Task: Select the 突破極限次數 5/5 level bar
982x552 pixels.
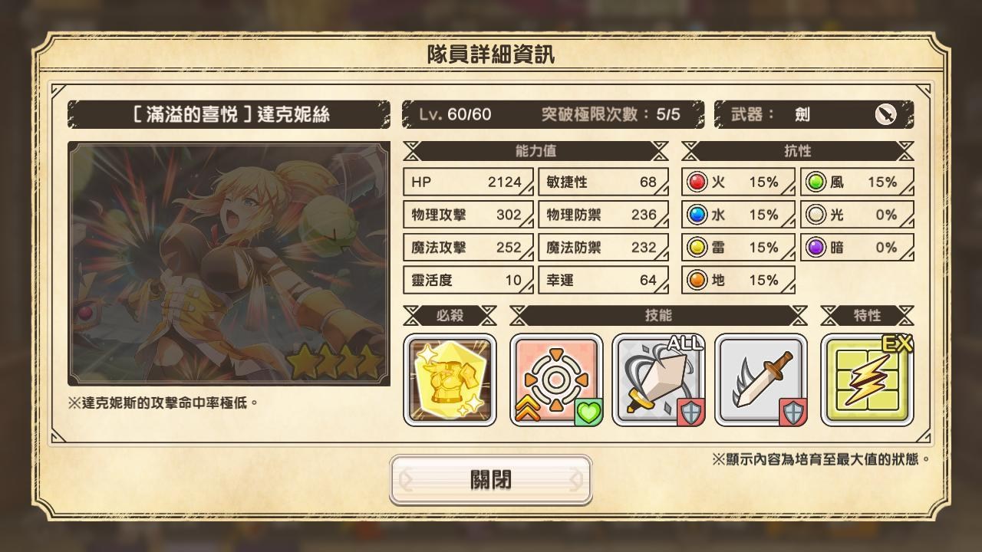Action: (x=553, y=114)
